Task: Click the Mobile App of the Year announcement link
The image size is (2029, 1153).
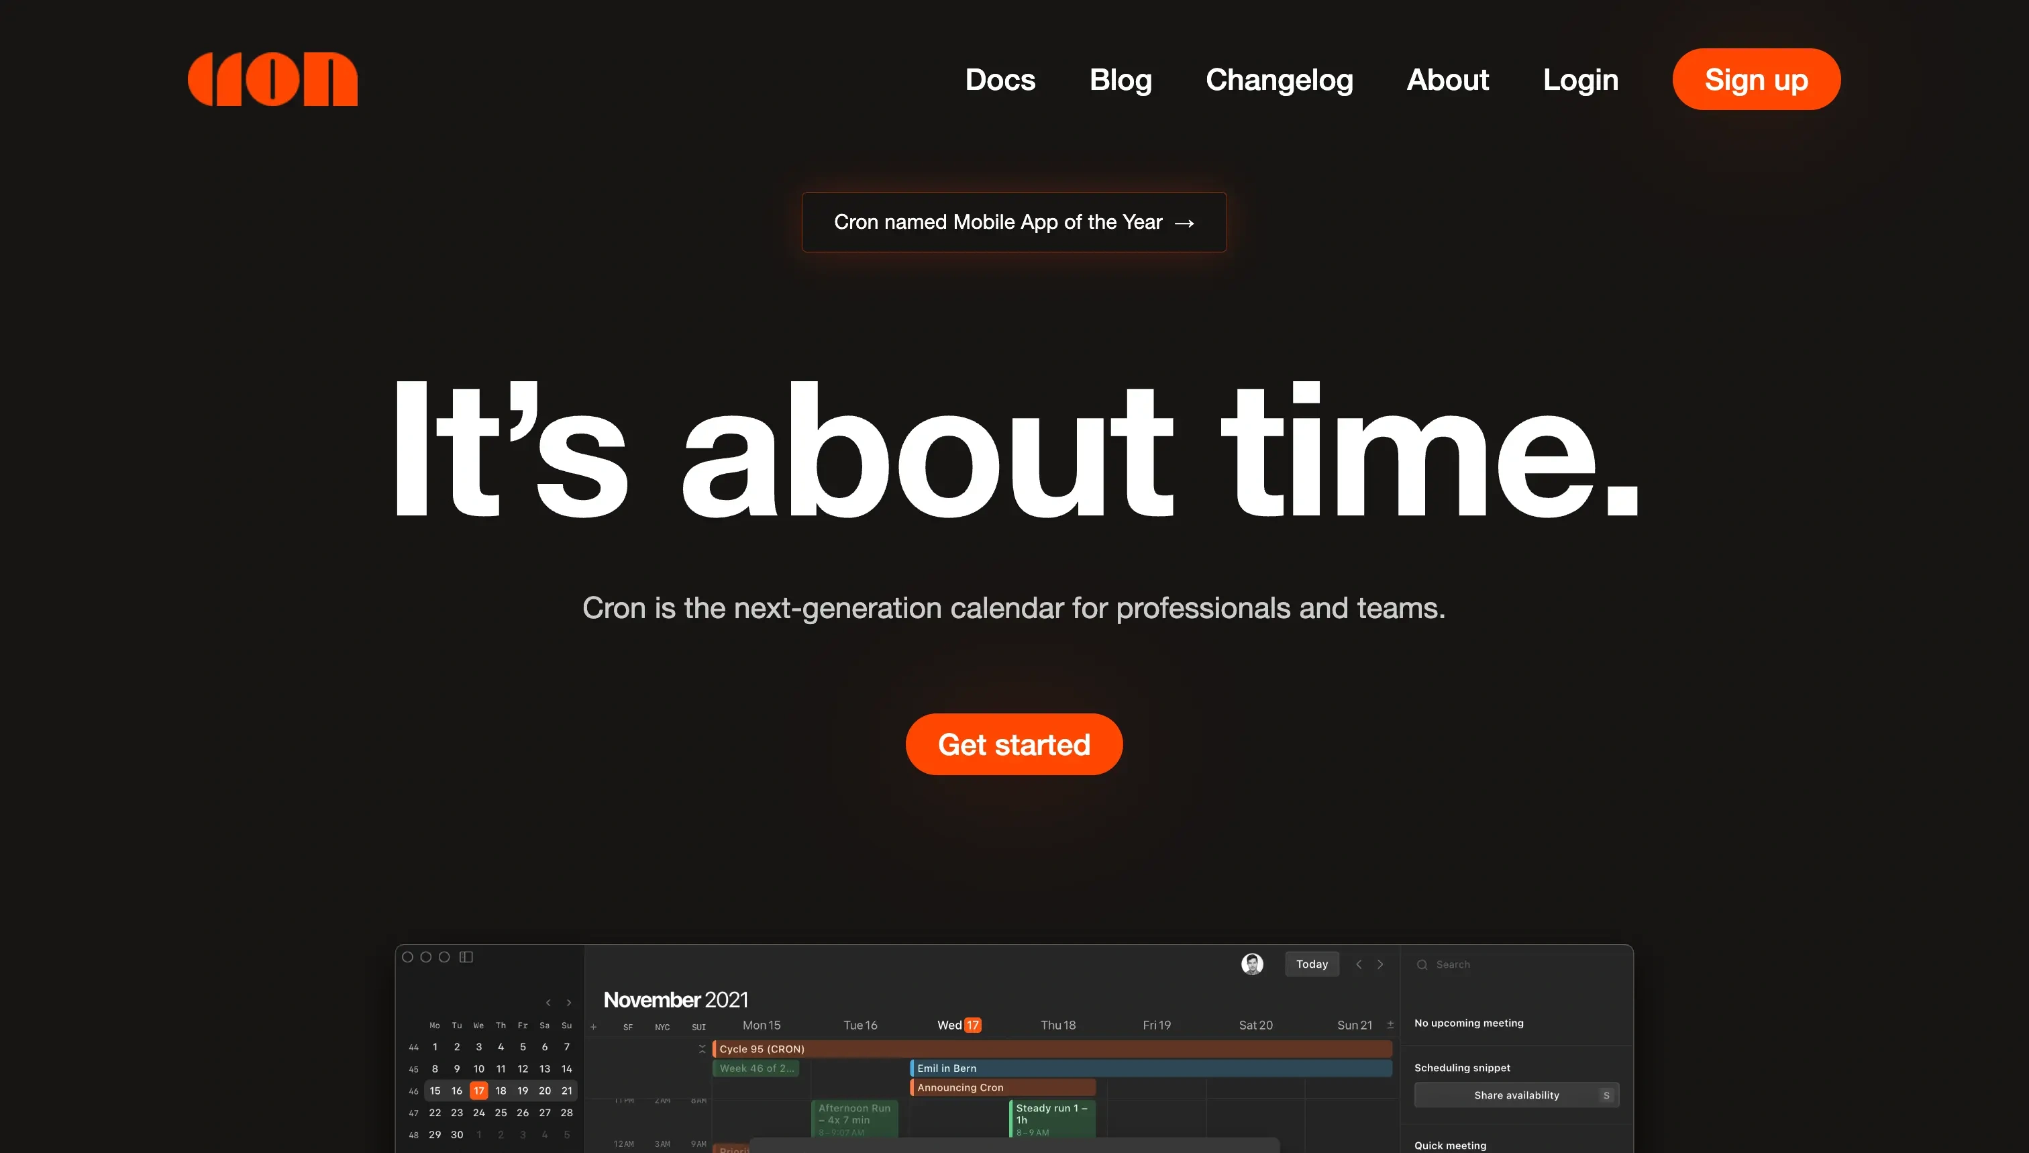Action: point(1013,221)
